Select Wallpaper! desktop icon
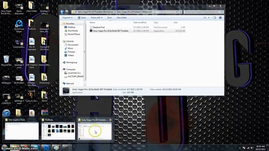The height and width of the screenshot is (151, 269). pos(6,79)
